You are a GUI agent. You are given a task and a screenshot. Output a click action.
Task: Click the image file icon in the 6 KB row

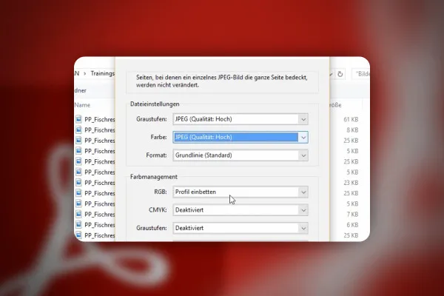[78, 225]
